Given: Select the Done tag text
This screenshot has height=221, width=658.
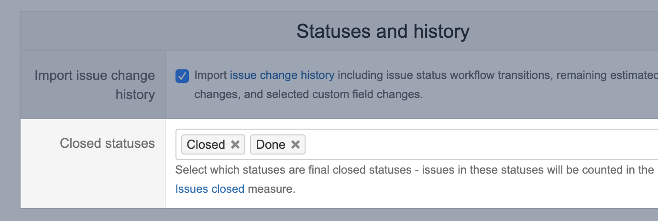Looking at the screenshot, I should pyautogui.click(x=271, y=144).
